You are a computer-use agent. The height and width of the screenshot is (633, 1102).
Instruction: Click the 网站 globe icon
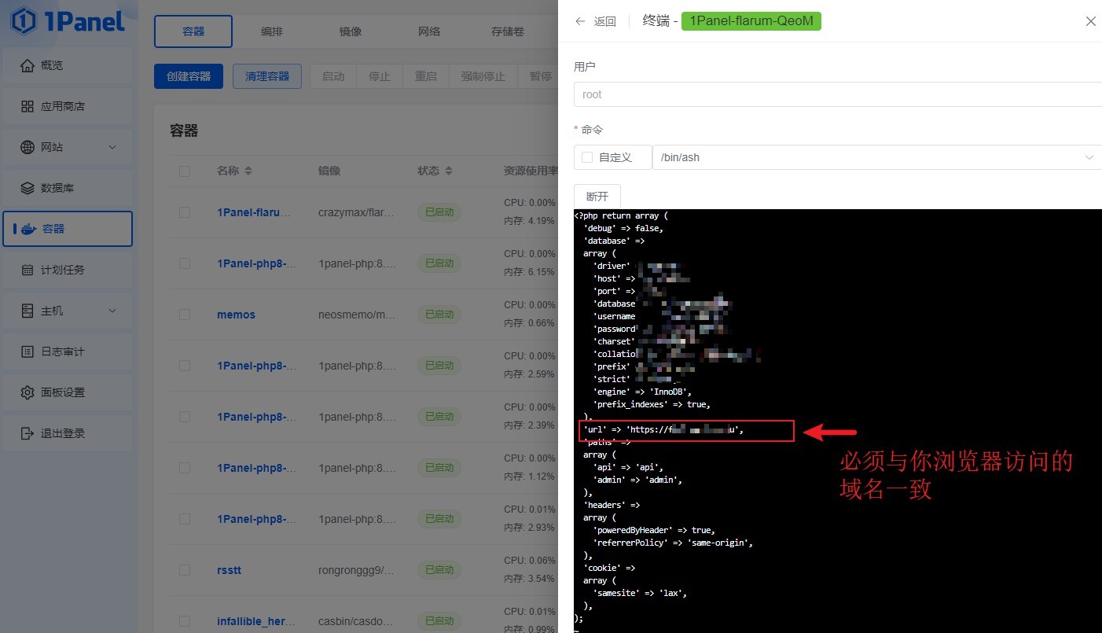point(28,147)
